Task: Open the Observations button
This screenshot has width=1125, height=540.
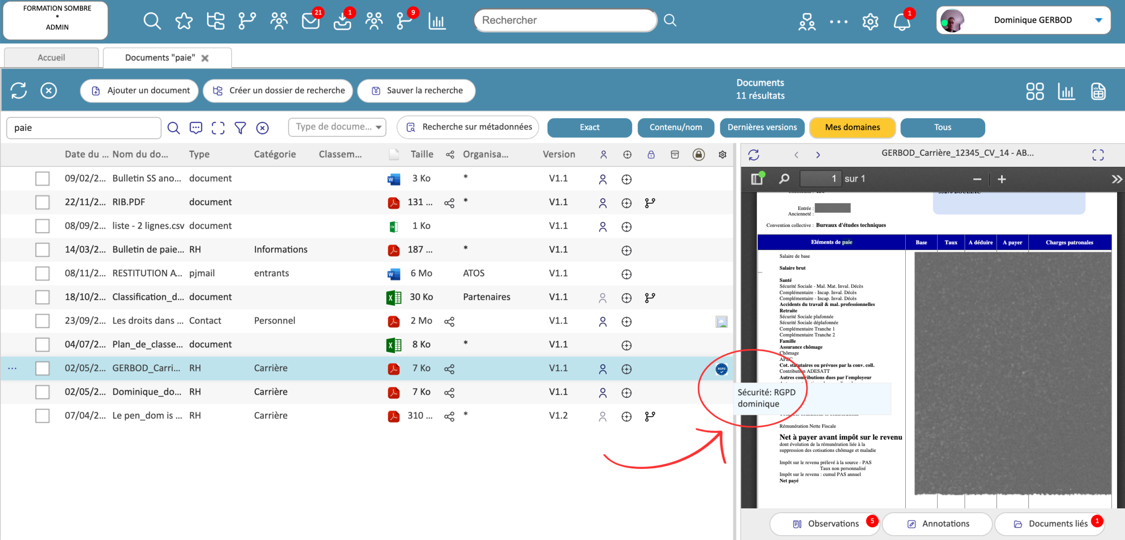Action: point(825,523)
